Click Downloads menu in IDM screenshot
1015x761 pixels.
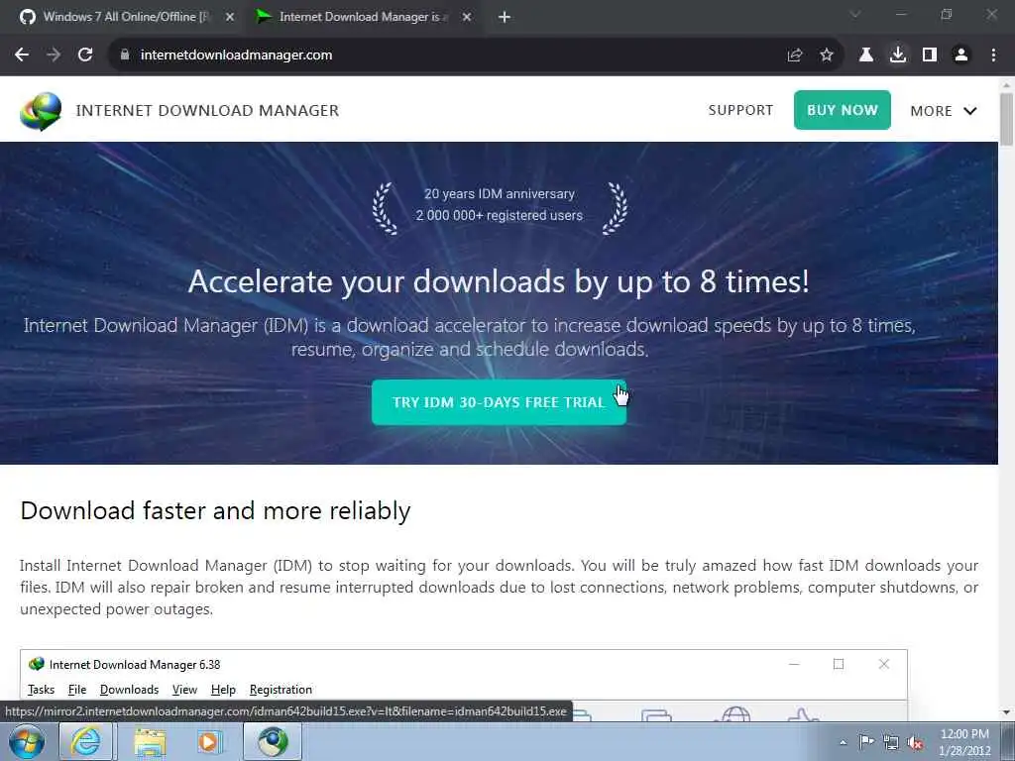point(129,690)
